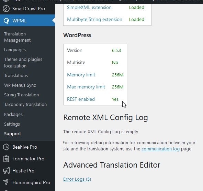Click the Memory limit value 256M
The width and height of the screenshot is (203, 191).
[118, 75]
